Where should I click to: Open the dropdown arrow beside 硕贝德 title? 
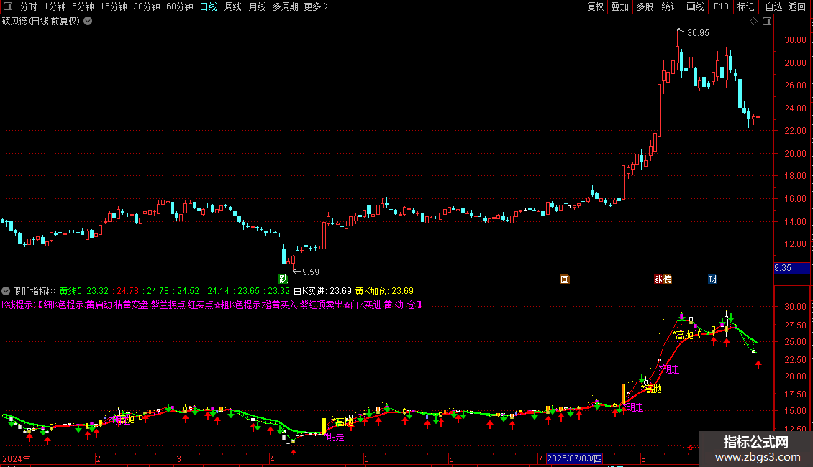coord(88,22)
